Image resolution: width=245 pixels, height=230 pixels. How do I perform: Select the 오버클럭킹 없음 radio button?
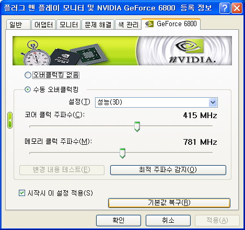[x=28, y=75]
